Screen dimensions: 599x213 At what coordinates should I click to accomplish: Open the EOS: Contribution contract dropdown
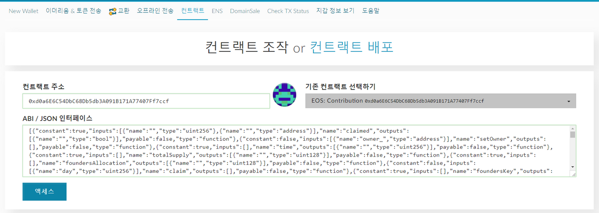pos(441,101)
